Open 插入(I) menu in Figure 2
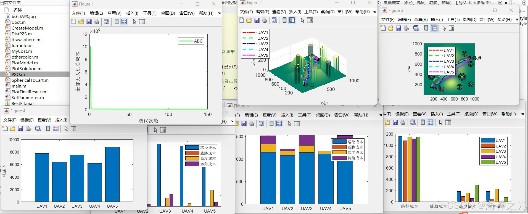The height and width of the screenshot is (214, 528). click(x=295, y=12)
